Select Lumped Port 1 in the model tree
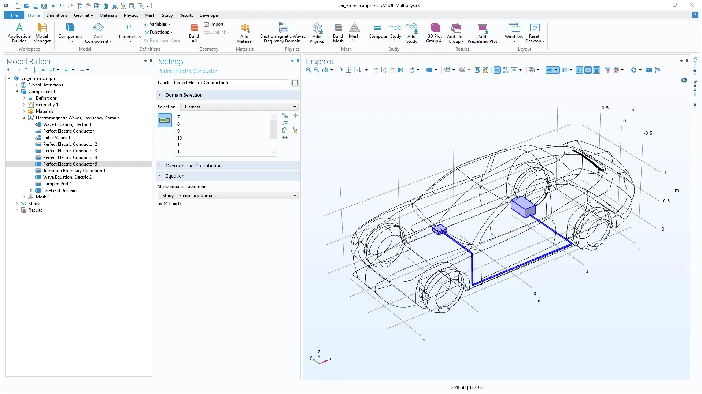 pyautogui.click(x=57, y=184)
